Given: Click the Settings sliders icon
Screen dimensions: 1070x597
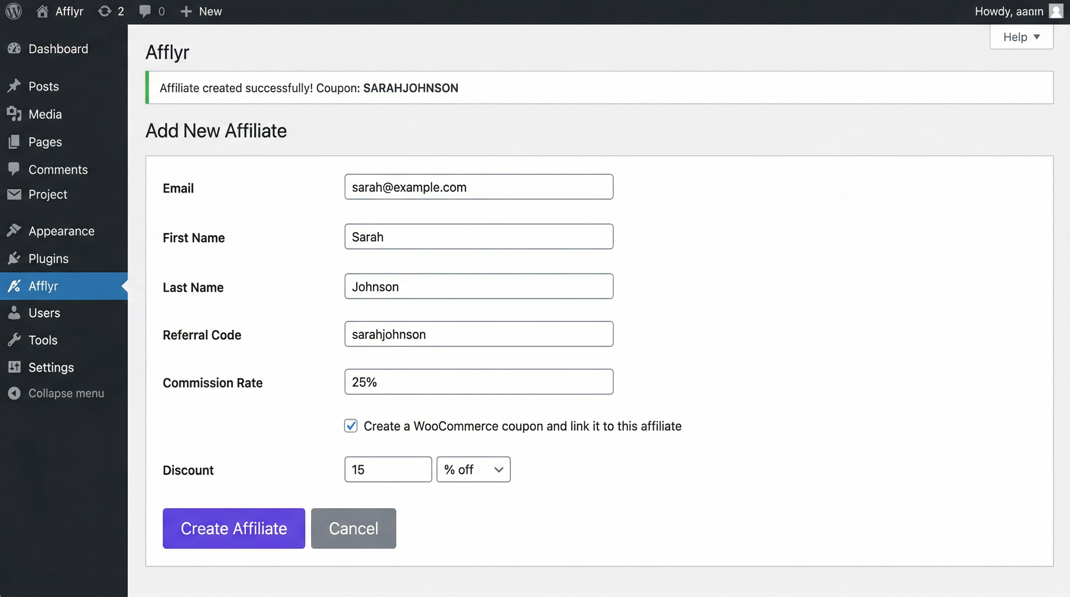Looking at the screenshot, I should coord(14,367).
